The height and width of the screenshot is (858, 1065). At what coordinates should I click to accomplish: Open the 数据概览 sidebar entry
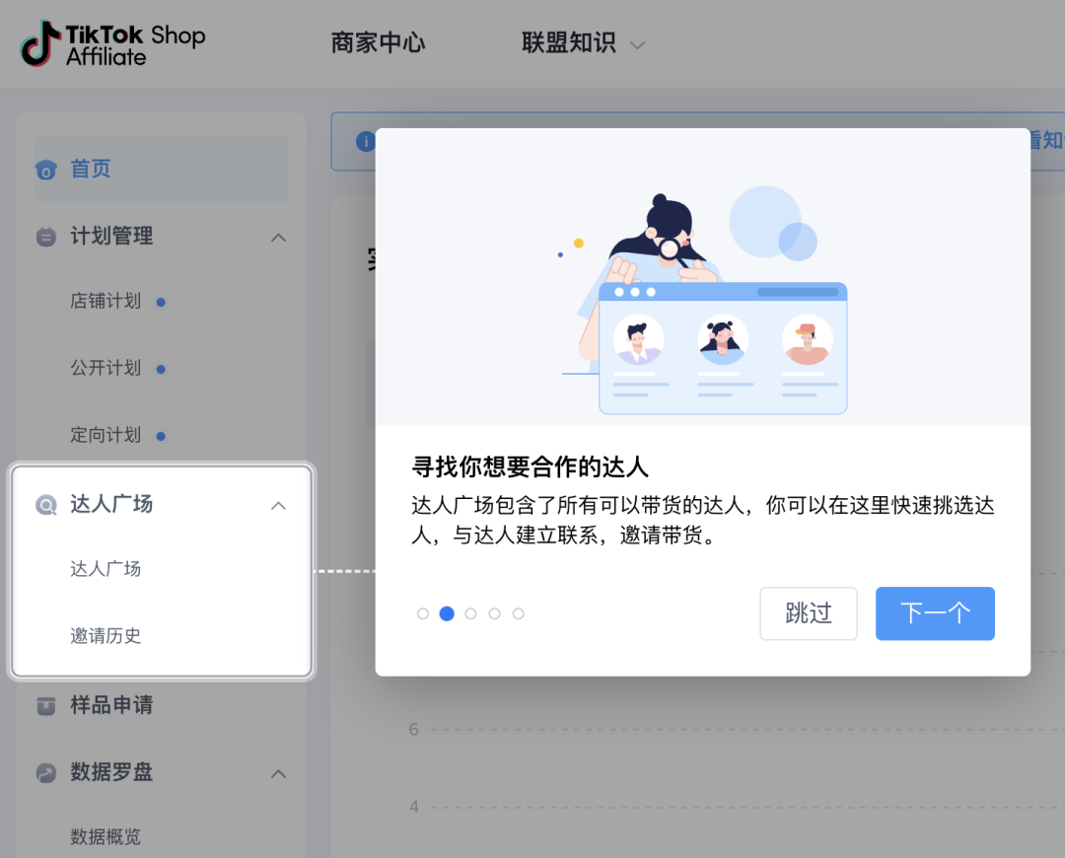tap(104, 837)
